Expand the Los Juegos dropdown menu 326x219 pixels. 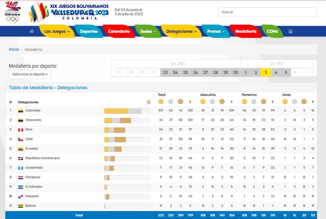pos(57,31)
